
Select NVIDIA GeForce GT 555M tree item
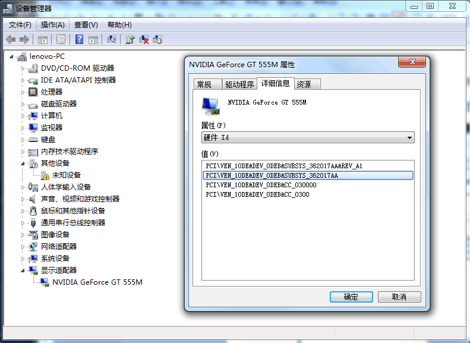97,282
